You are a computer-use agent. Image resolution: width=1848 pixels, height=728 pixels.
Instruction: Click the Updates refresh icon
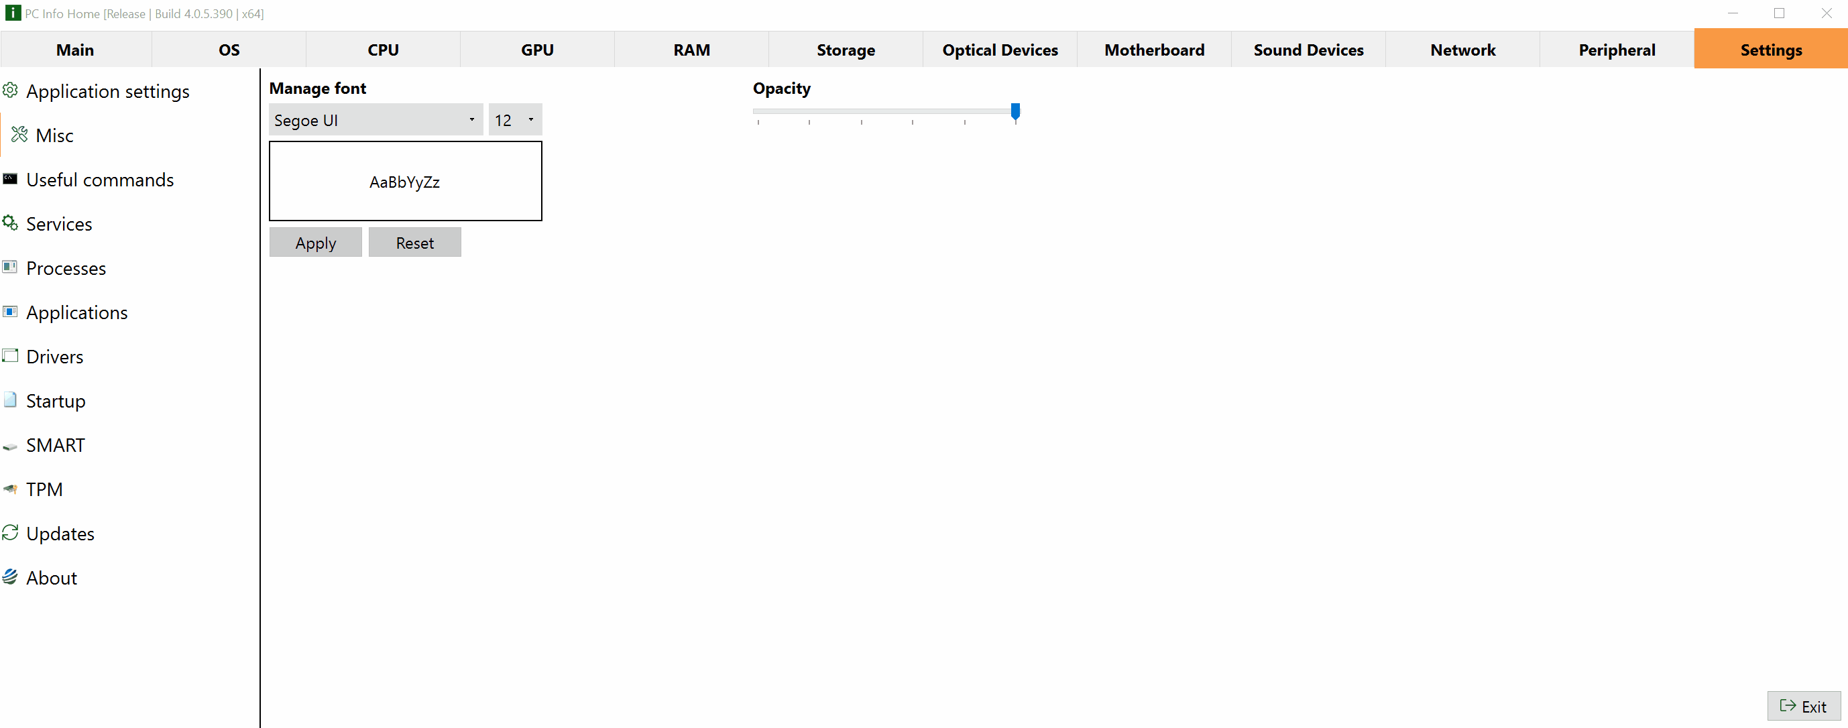[10, 533]
